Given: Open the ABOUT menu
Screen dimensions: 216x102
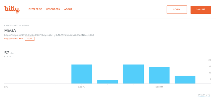Looking at the screenshot, I should pyautogui.click(x=68, y=9).
